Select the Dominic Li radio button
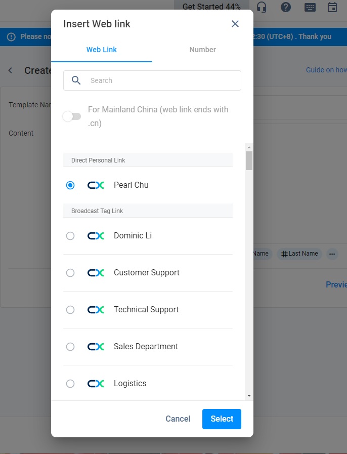 tap(70, 236)
